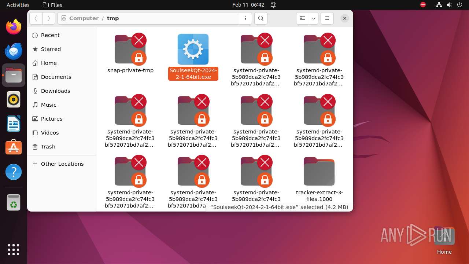Launch Thunderbird Mail from the dock
Image resolution: width=469 pixels, height=264 pixels.
click(x=14, y=51)
